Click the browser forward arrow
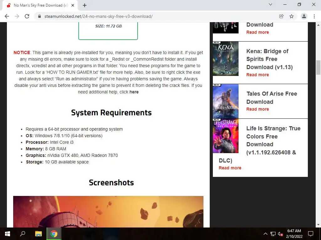The image size is (321, 240). point(17,16)
